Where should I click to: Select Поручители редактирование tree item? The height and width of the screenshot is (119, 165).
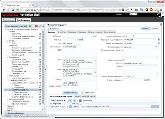point(23,36)
